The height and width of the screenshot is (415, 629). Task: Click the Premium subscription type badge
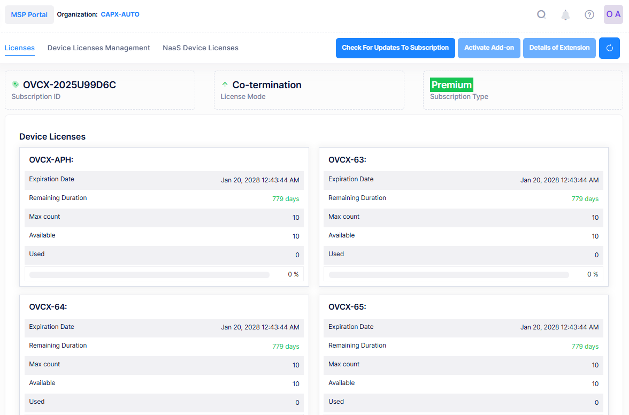(451, 85)
